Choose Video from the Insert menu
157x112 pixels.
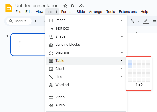pyautogui.click(x=60, y=97)
